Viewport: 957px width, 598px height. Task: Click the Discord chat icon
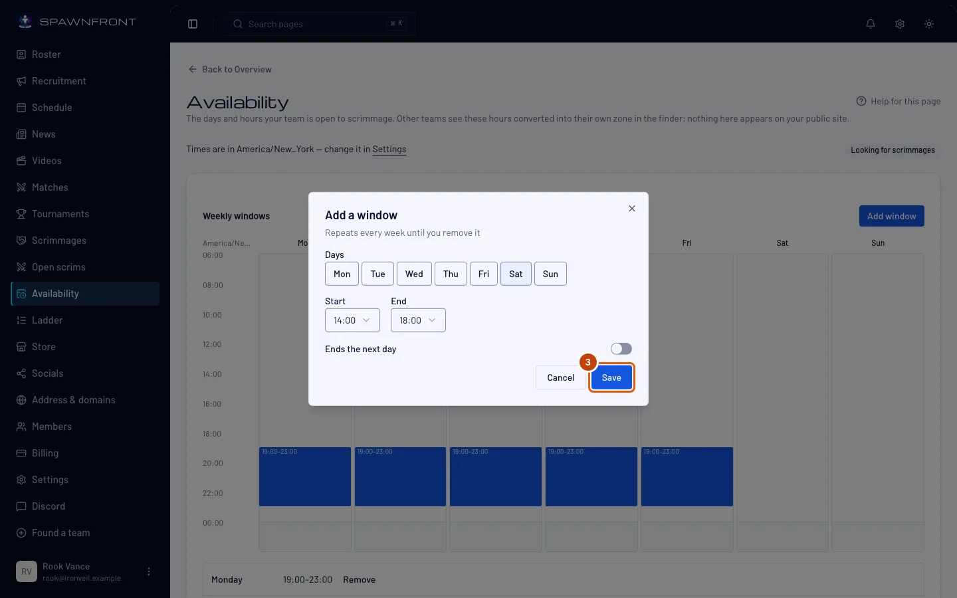(x=21, y=506)
